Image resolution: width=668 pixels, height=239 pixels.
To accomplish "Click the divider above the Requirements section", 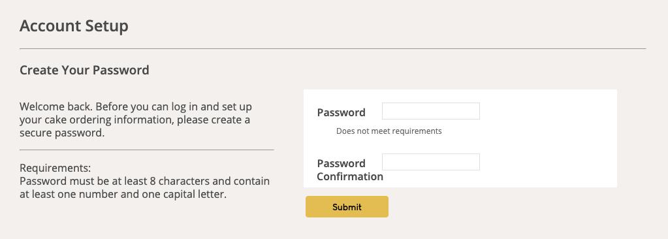I will [146, 150].
